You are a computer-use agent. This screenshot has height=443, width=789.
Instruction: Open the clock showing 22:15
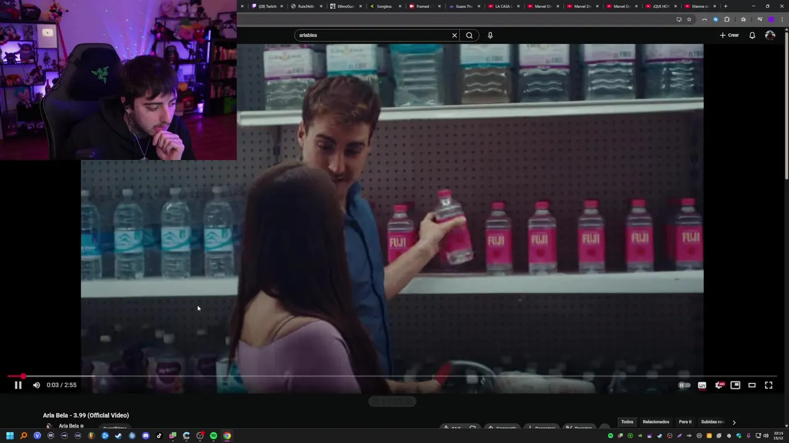point(777,436)
